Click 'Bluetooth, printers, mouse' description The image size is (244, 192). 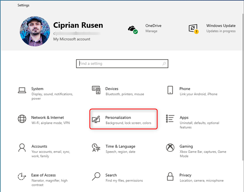click(x=125, y=94)
